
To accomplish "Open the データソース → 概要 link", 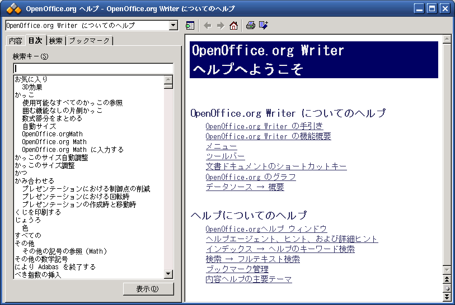I will pos(245,187).
